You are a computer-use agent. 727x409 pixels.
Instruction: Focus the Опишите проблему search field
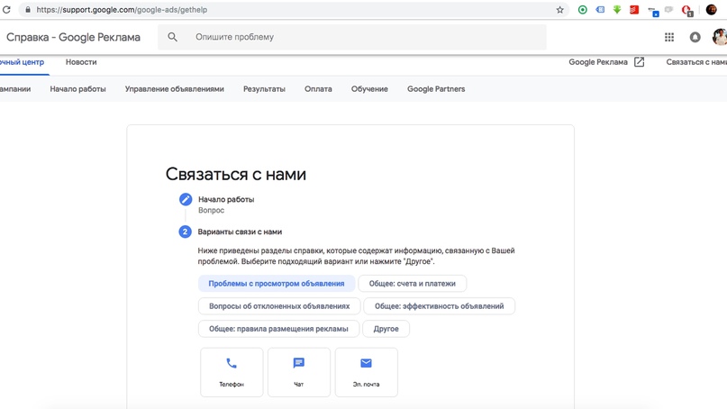click(352, 37)
